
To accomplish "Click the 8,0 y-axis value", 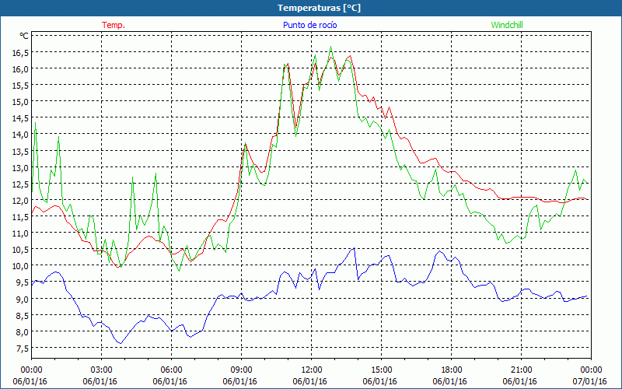I will coord(23,332).
